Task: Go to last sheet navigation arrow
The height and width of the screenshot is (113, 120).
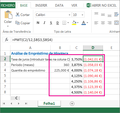Action: coord(26,104)
